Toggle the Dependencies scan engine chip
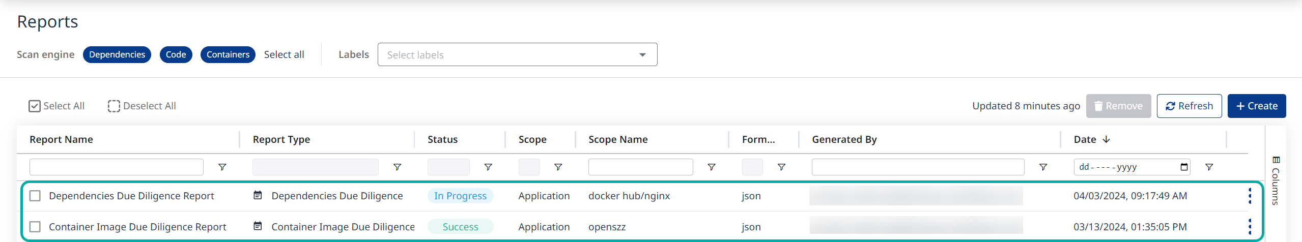The image size is (1302, 242). (117, 54)
